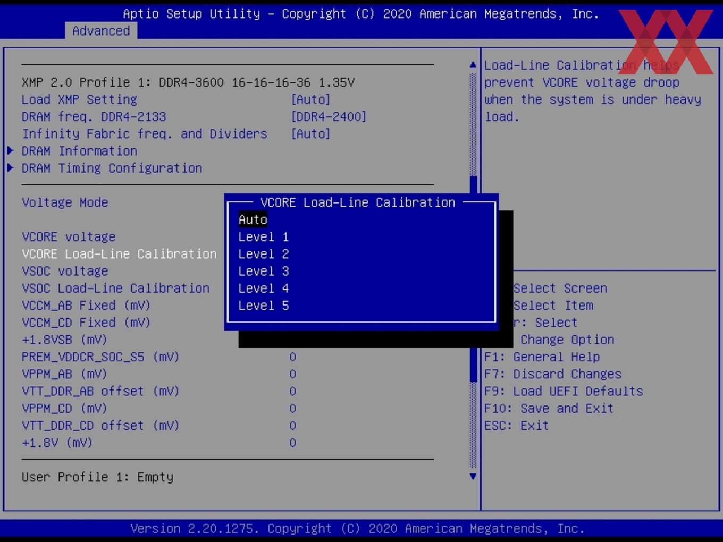Select VCCM_CD Fixed (mV) row
This screenshot has width=723, height=542.
pyautogui.click(x=86, y=323)
